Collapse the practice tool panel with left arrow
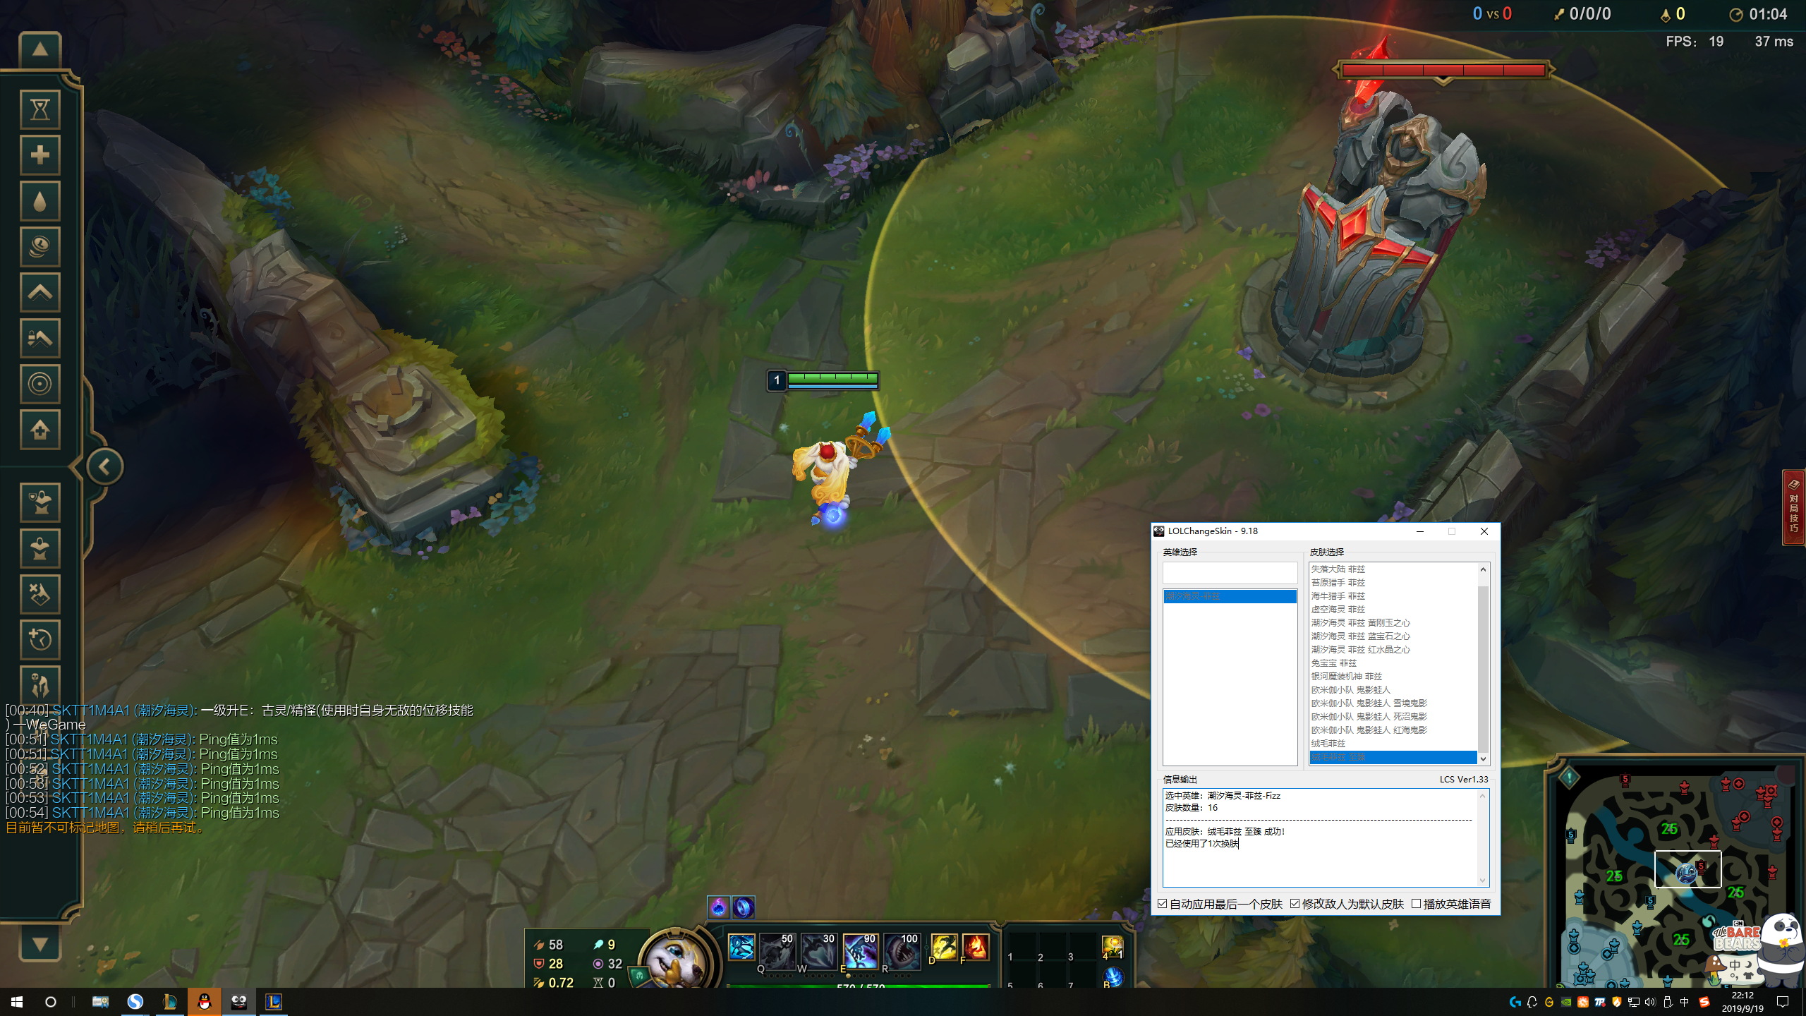The image size is (1806, 1016). [x=104, y=466]
